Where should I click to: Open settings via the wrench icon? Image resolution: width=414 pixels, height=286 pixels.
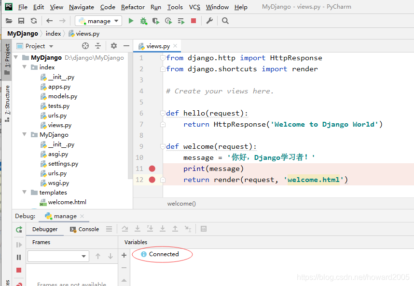pyautogui.click(x=209, y=21)
